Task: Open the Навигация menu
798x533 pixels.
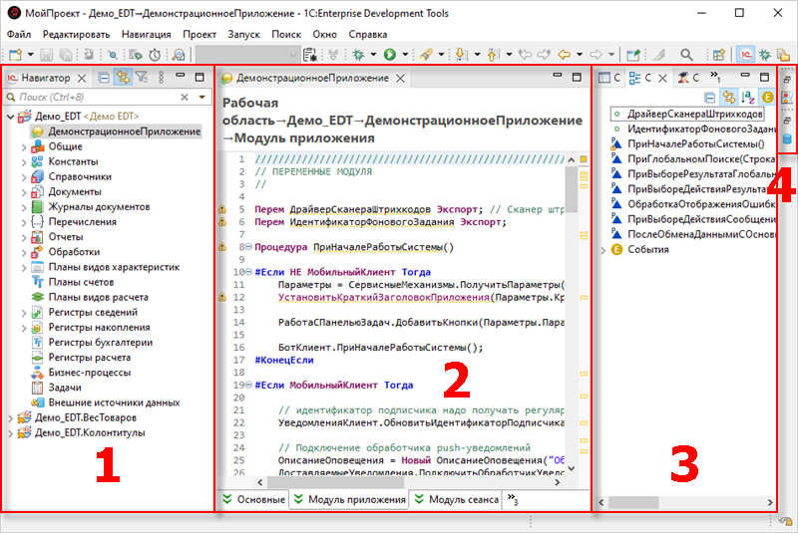Action: pos(146,34)
